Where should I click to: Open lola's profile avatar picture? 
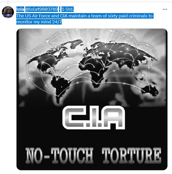tap(8, 12)
